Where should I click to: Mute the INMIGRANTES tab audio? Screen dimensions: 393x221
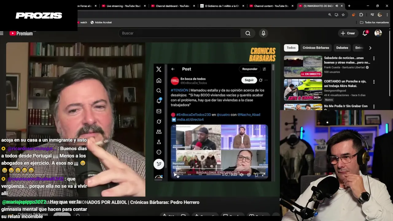pos(337,6)
